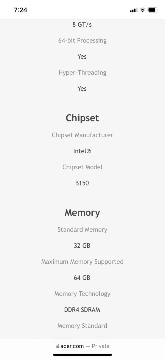Tap the B150 chipset model value
The height and width of the screenshot is (359, 165).
coord(82,183)
